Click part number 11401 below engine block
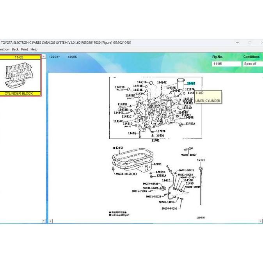The width and height of the screenshot is (263, 263). [156, 140]
